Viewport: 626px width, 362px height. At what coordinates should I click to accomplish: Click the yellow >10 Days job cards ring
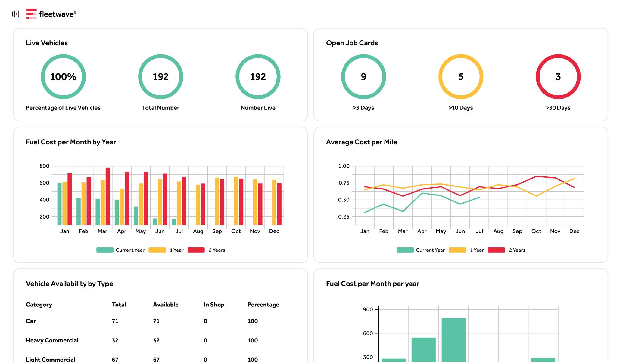(461, 77)
